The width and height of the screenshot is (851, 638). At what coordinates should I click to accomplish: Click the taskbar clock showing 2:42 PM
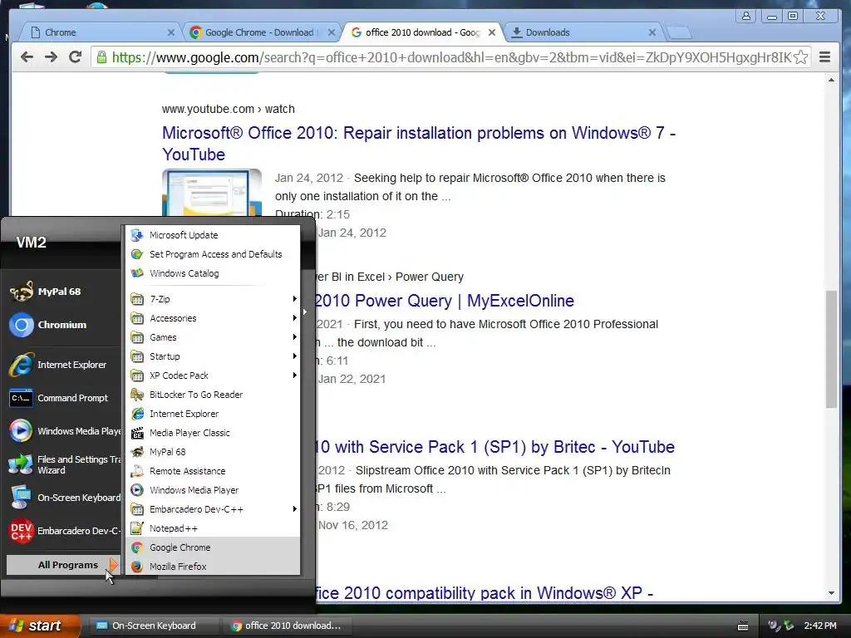click(x=820, y=626)
